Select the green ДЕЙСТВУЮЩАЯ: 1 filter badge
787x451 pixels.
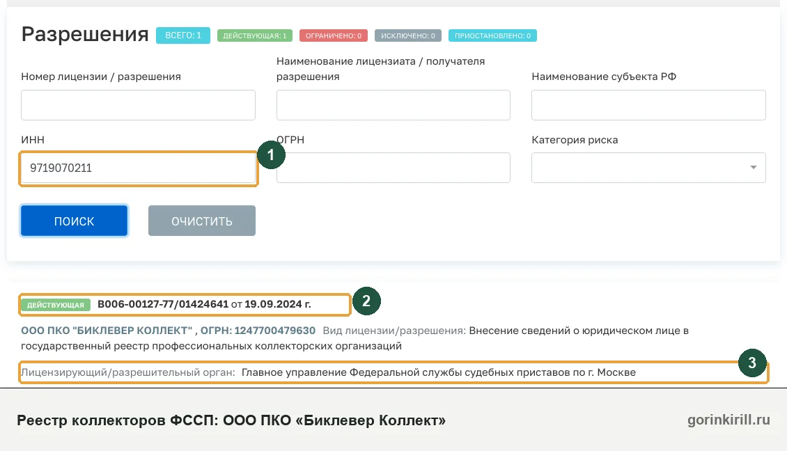254,35
